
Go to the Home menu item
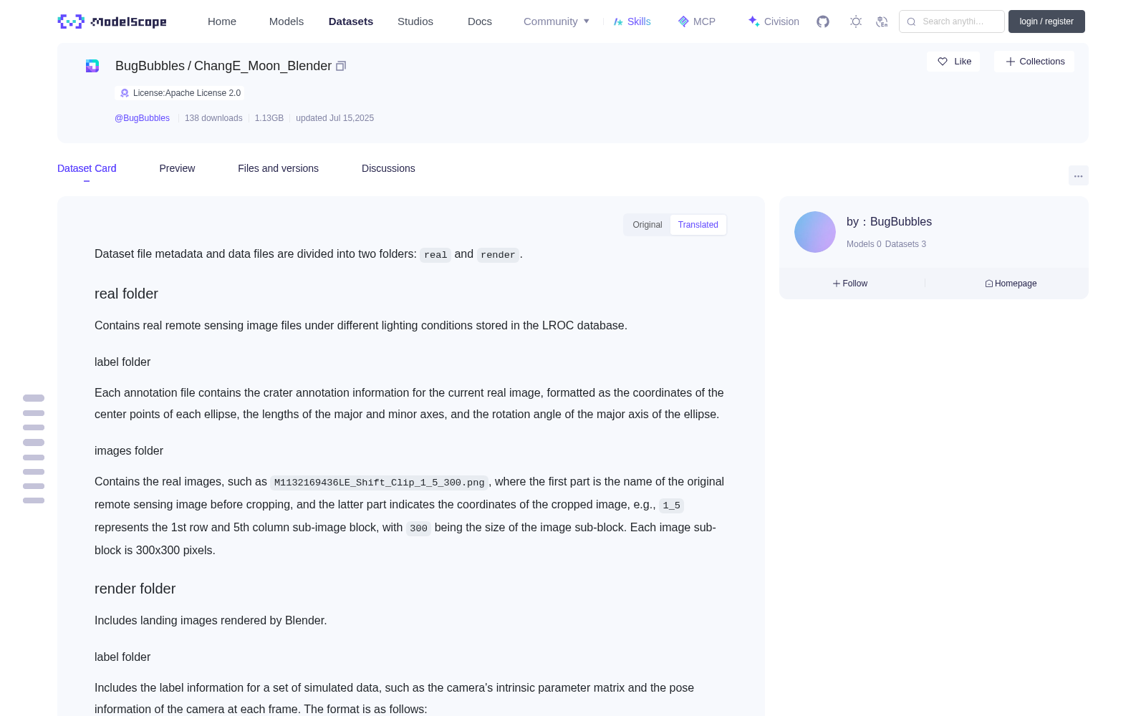pyautogui.click(x=222, y=21)
